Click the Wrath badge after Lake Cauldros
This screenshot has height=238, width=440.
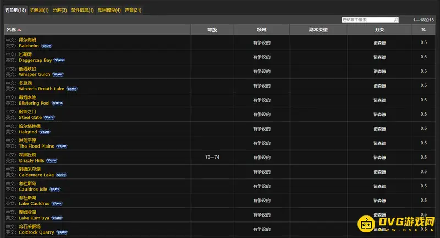(57, 203)
